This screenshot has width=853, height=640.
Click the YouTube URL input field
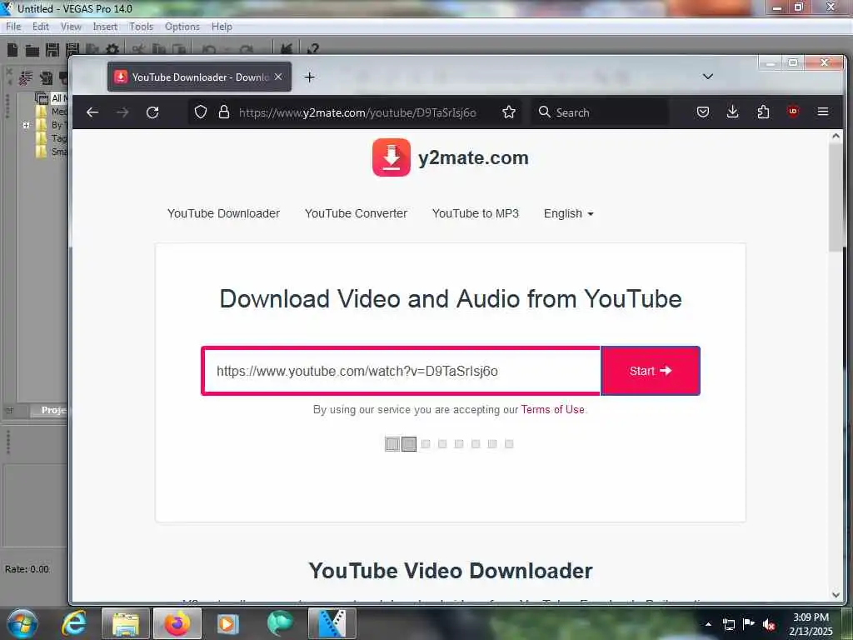[x=402, y=371]
